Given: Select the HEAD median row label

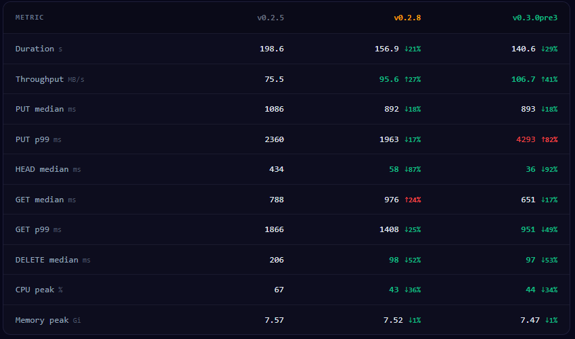Looking at the screenshot, I should [x=42, y=169].
